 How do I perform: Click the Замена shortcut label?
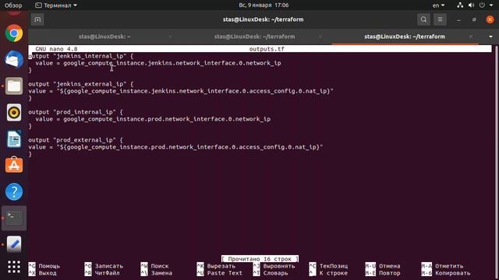click(161, 273)
